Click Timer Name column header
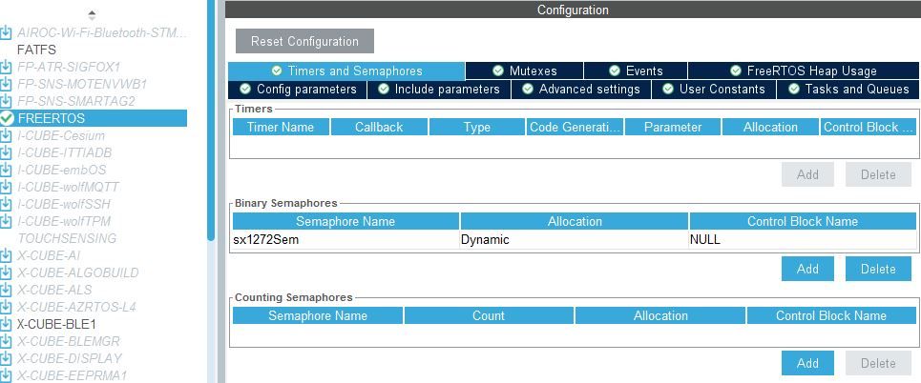Image resolution: width=921 pixels, height=383 pixels. point(281,128)
